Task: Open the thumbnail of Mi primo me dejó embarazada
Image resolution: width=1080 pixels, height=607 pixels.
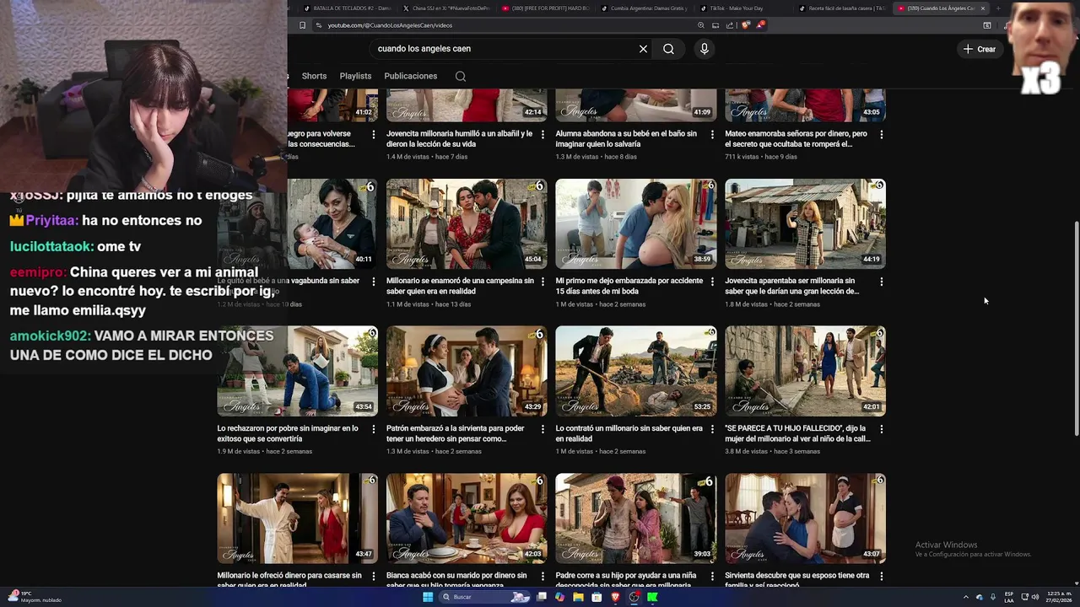Action: [x=636, y=223]
